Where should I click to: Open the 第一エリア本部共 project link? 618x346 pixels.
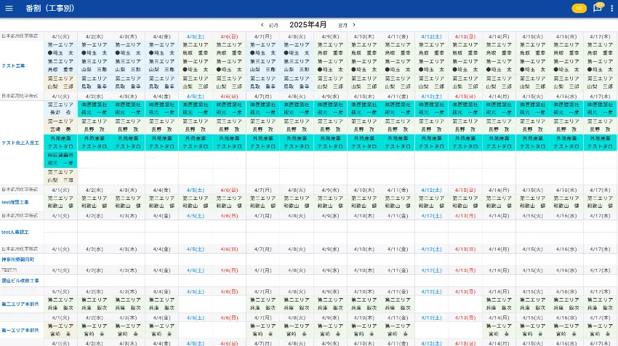point(20,330)
